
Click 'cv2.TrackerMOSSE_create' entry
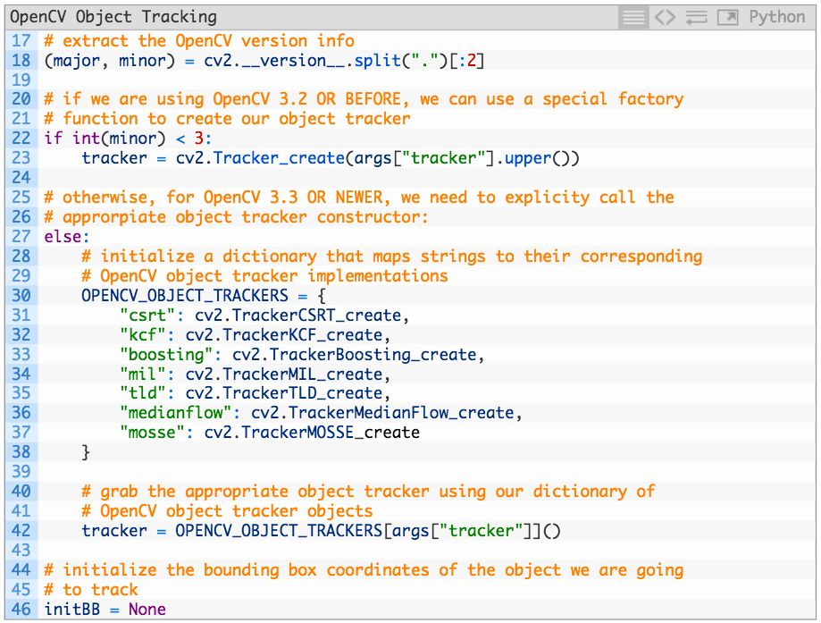tap(312, 433)
